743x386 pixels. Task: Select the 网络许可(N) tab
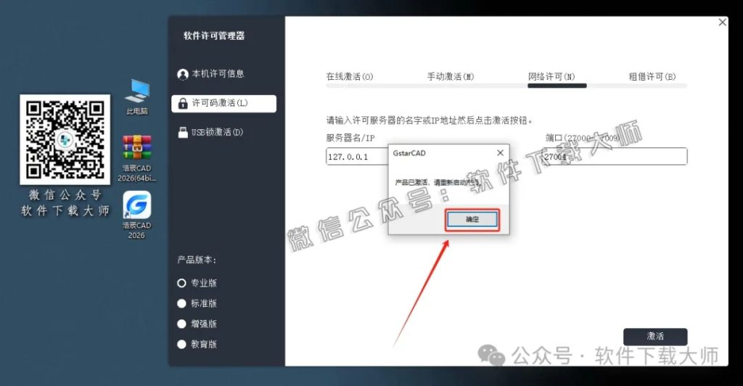[x=551, y=76]
